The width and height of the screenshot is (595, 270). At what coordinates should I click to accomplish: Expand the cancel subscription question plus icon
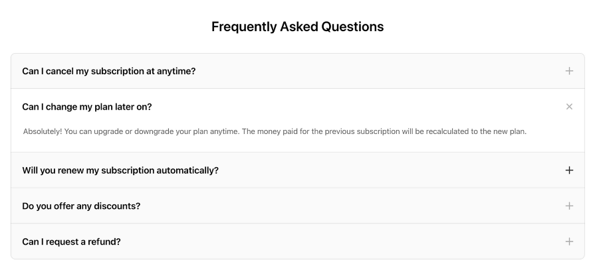point(569,71)
